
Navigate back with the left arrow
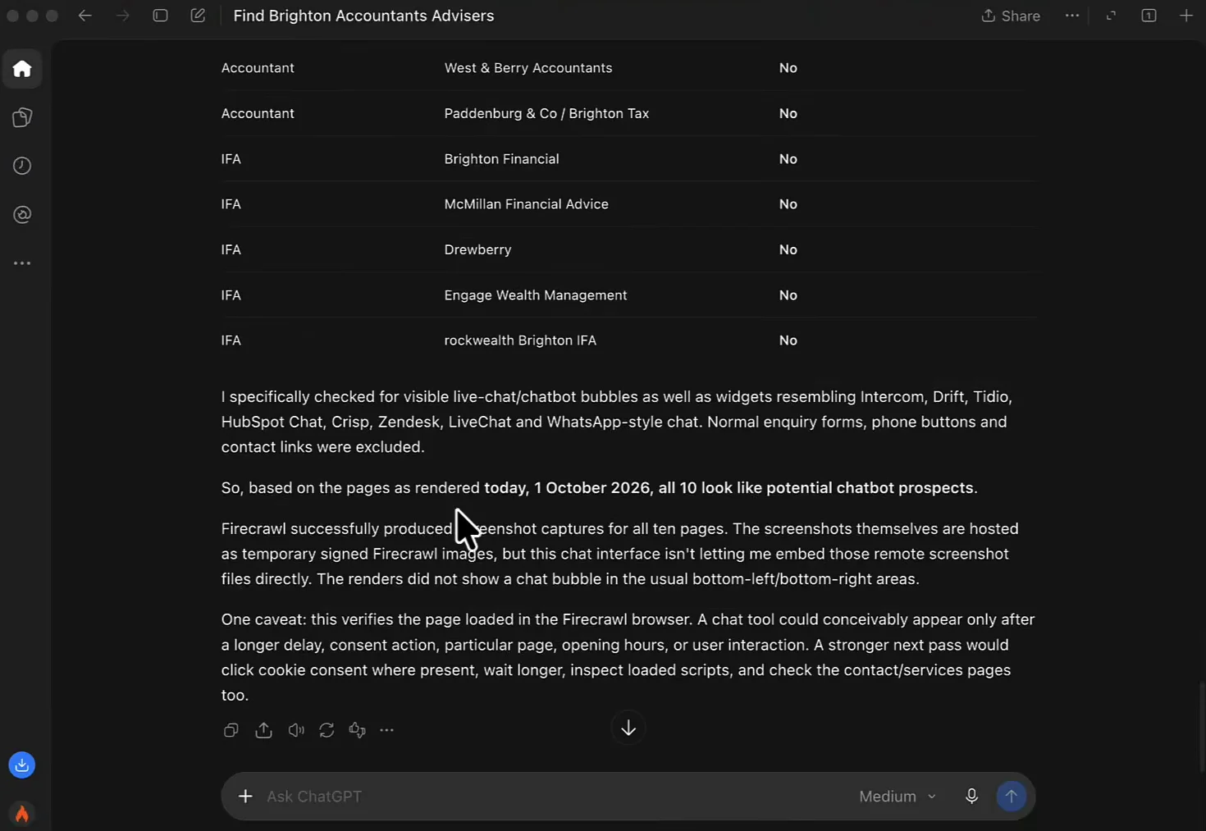(85, 16)
